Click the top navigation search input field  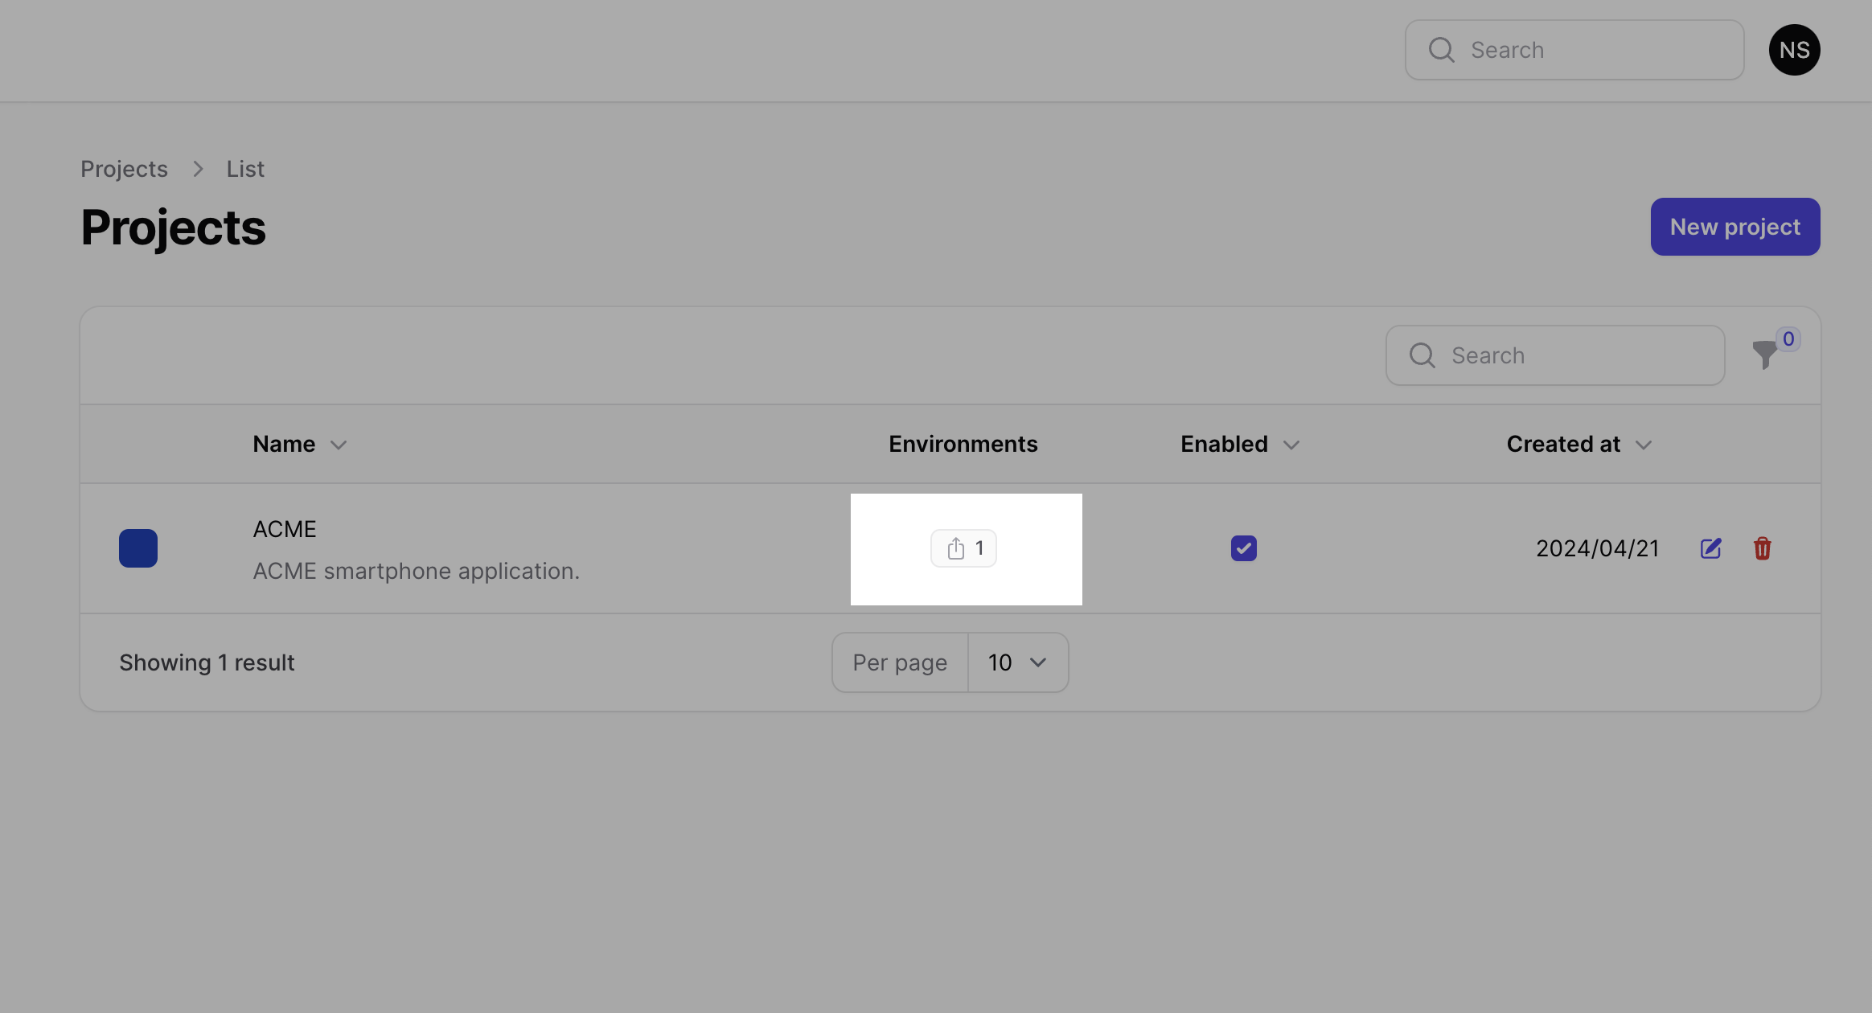click(1573, 49)
